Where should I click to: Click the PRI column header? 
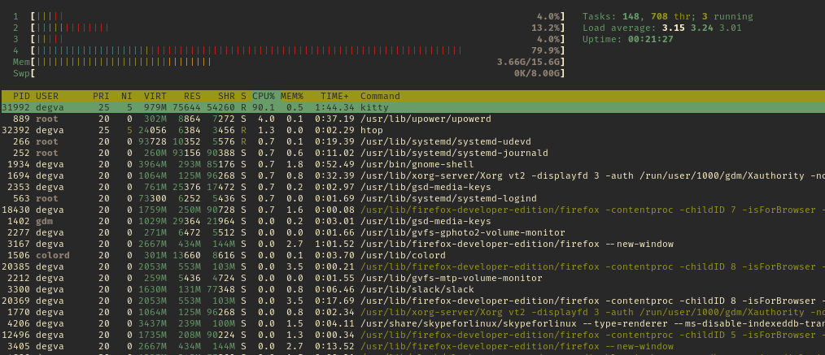click(101, 96)
